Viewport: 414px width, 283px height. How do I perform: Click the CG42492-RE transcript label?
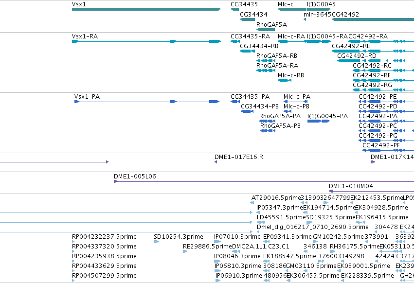351,46
